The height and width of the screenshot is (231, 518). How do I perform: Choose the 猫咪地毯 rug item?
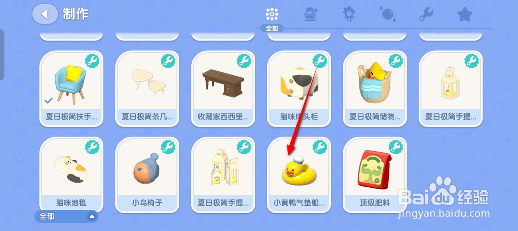point(71,175)
